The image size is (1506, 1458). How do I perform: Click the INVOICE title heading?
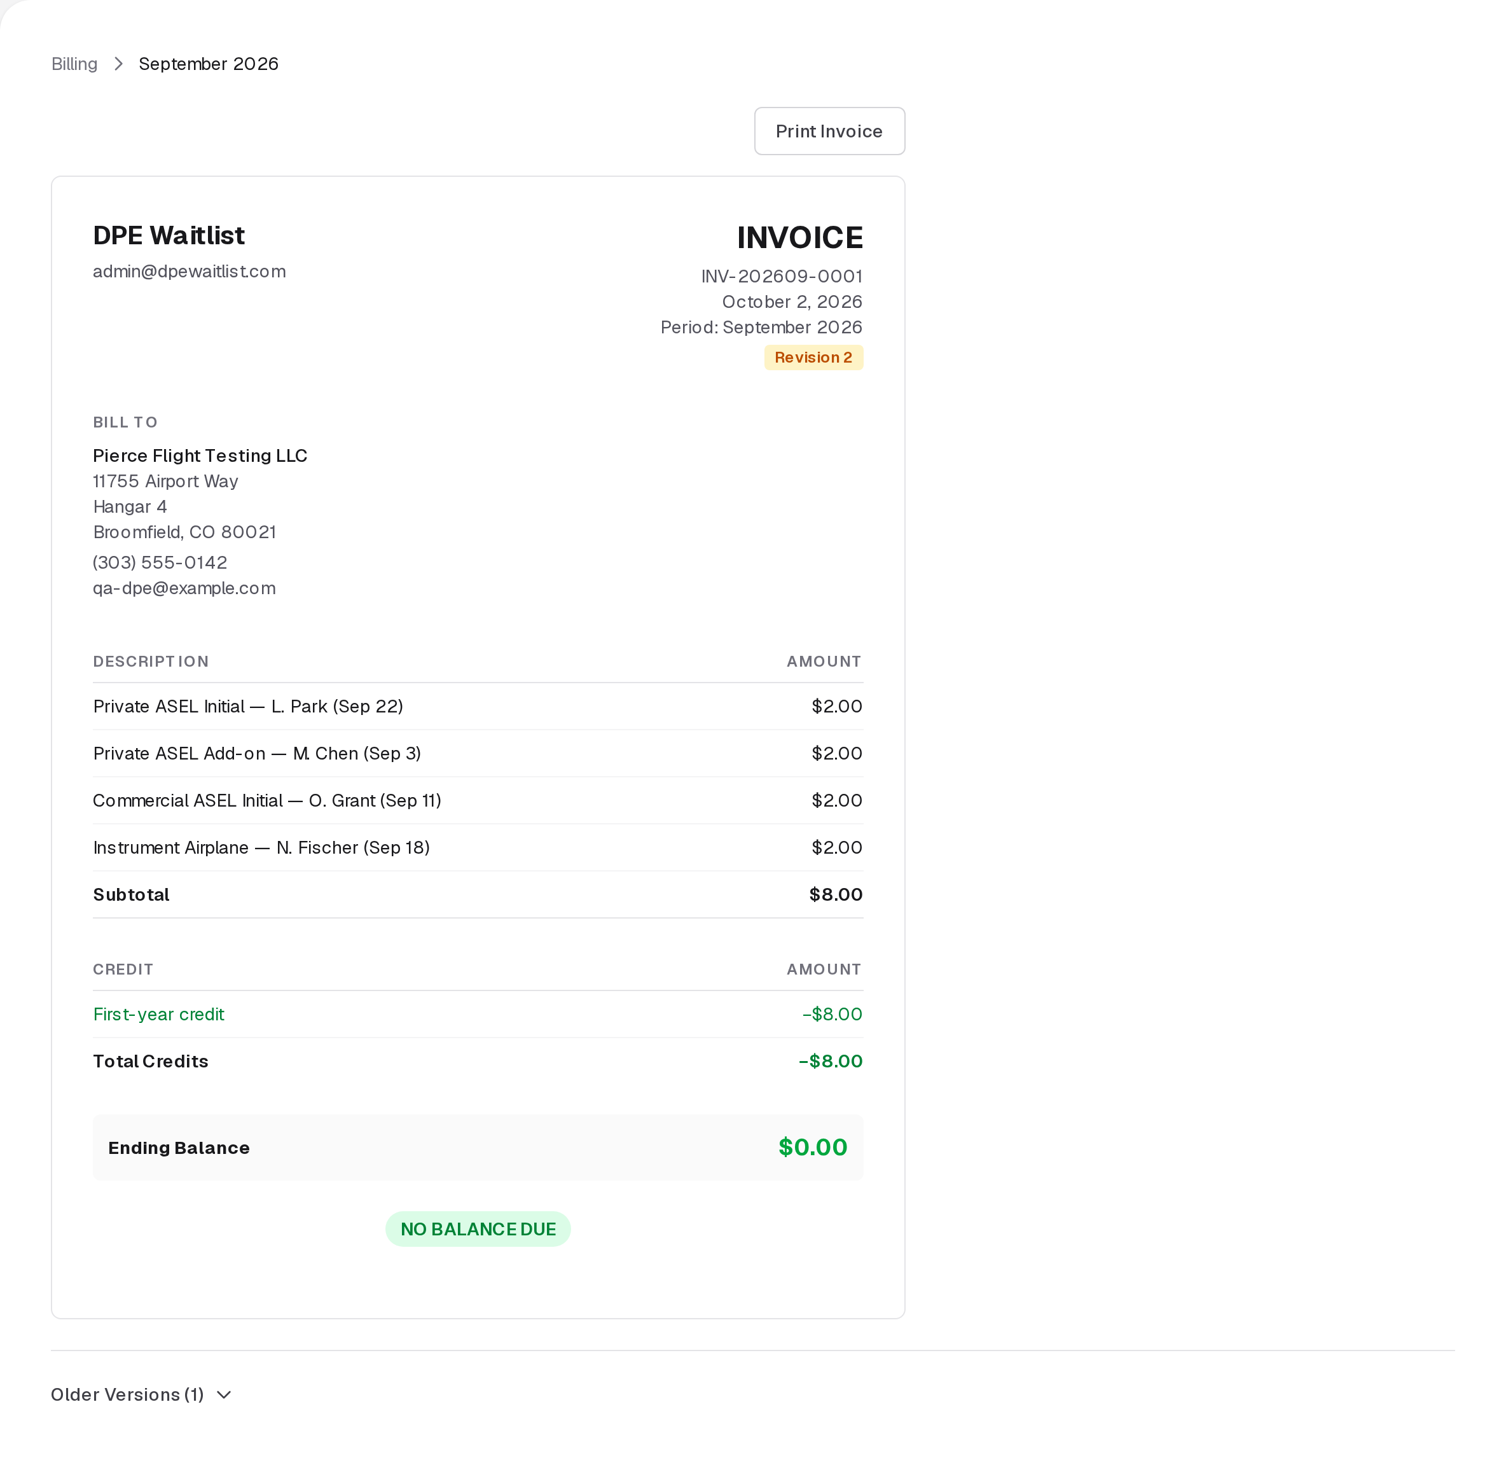click(x=800, y=237)
